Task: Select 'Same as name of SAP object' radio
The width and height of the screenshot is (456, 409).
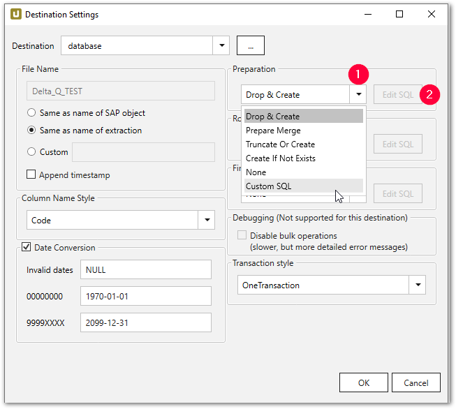Action: point(31,112)
